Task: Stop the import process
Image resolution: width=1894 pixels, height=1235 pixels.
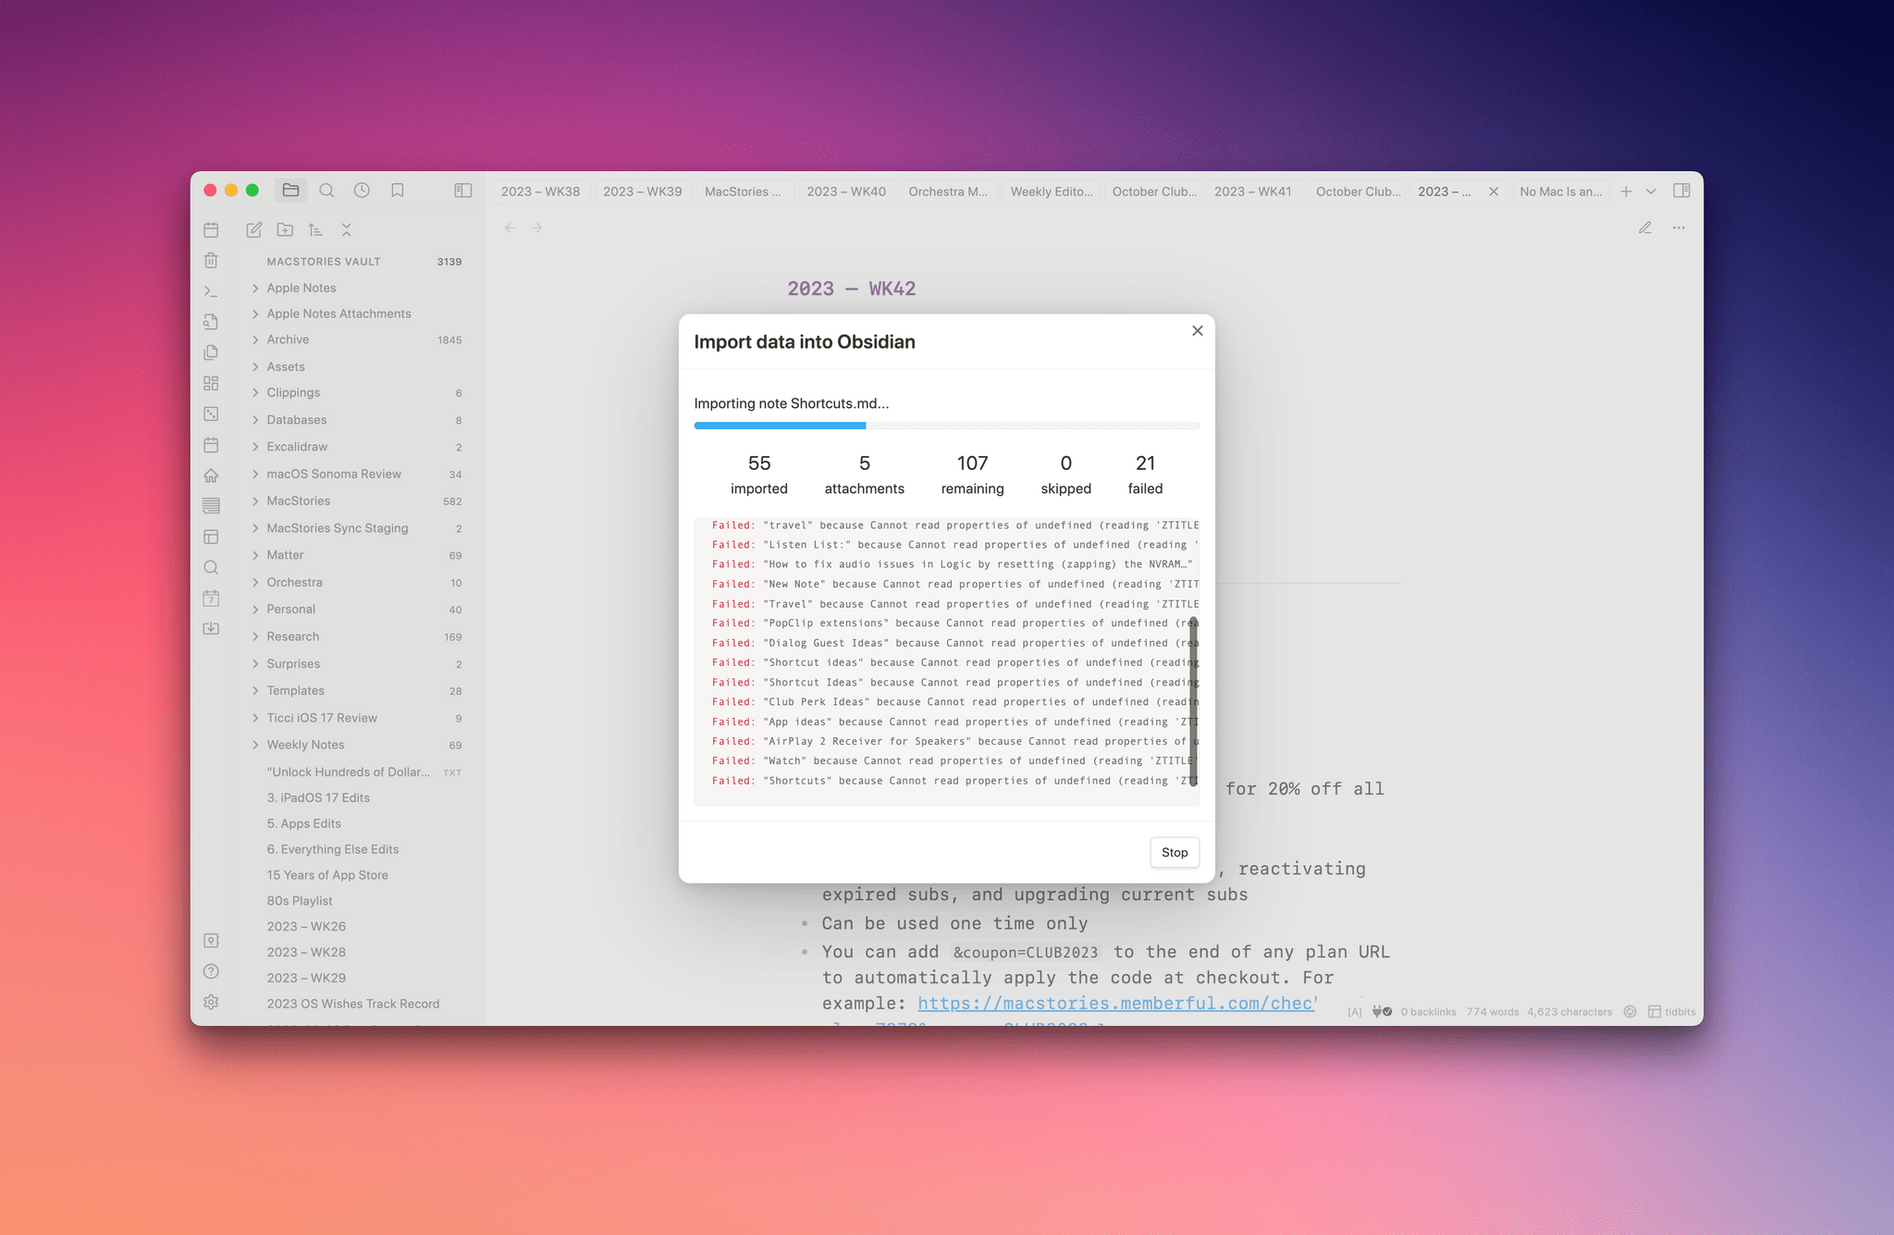Action: pyautogui.click(x=1174, y=851)
